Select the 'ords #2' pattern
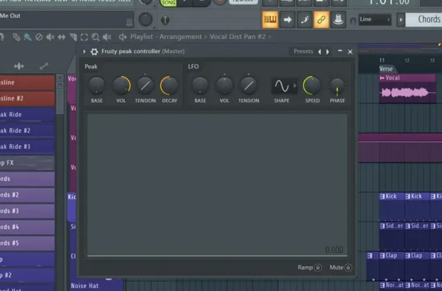442x291 pixels. (x=27, y=195)
